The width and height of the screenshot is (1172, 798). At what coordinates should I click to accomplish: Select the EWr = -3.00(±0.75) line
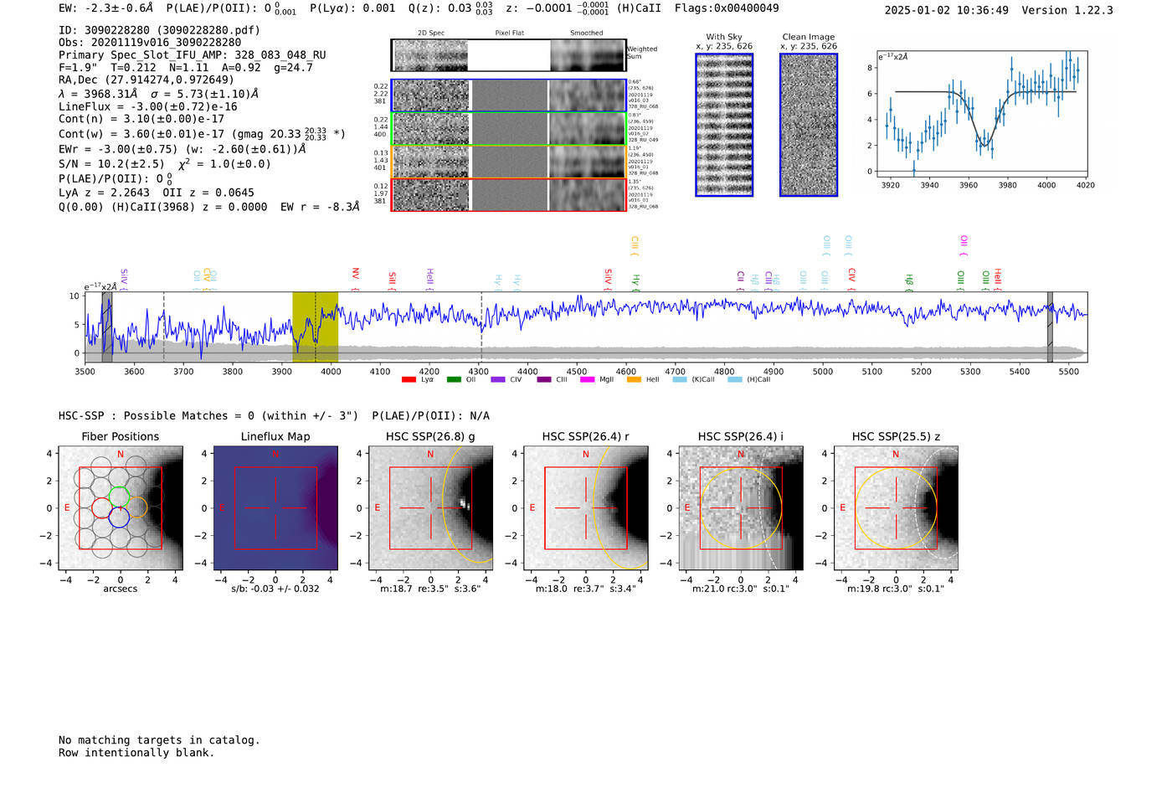click(182, 149)
